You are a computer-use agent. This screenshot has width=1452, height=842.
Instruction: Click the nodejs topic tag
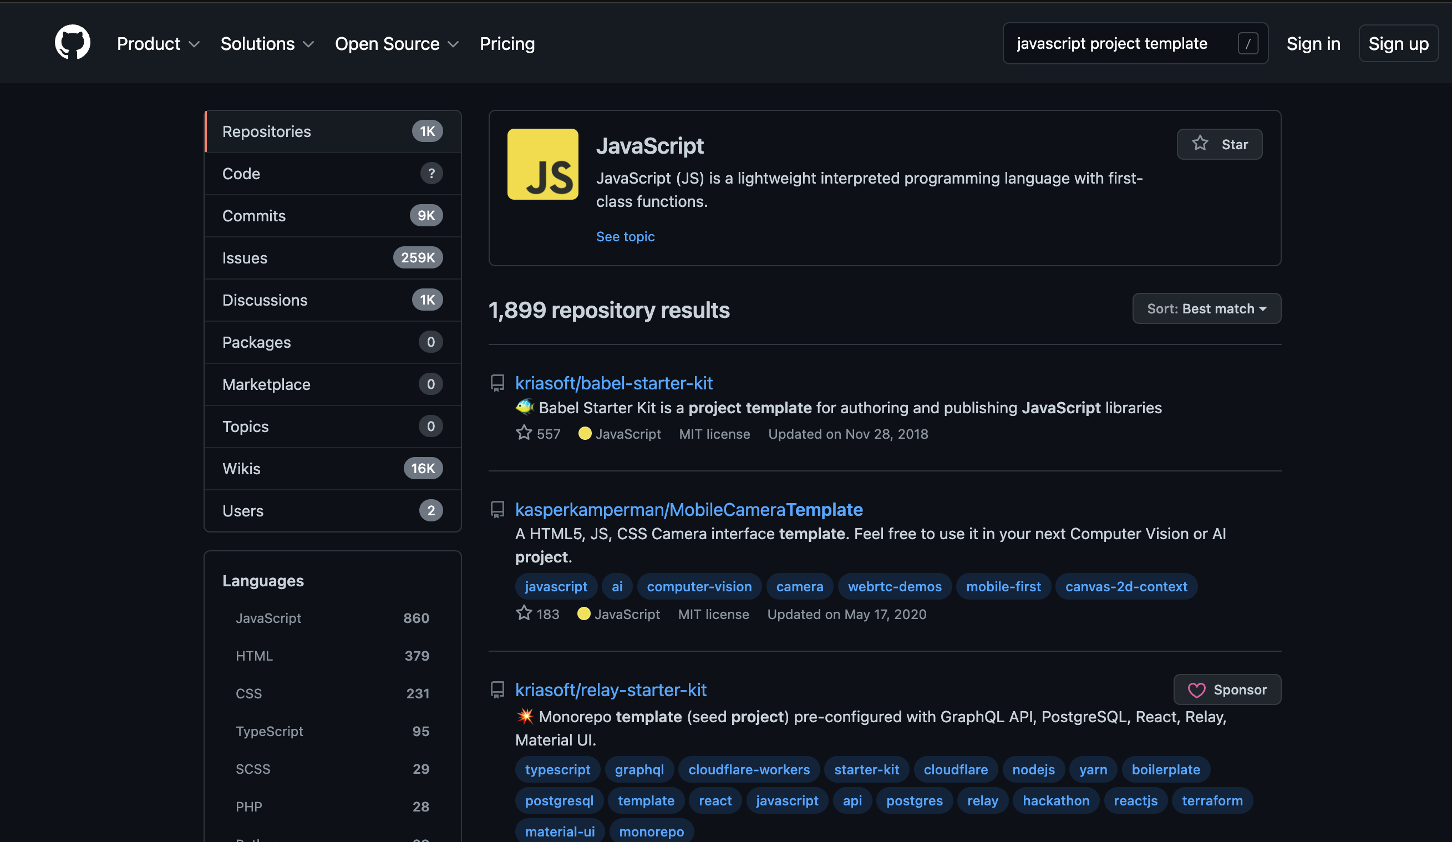[1033, 769]
